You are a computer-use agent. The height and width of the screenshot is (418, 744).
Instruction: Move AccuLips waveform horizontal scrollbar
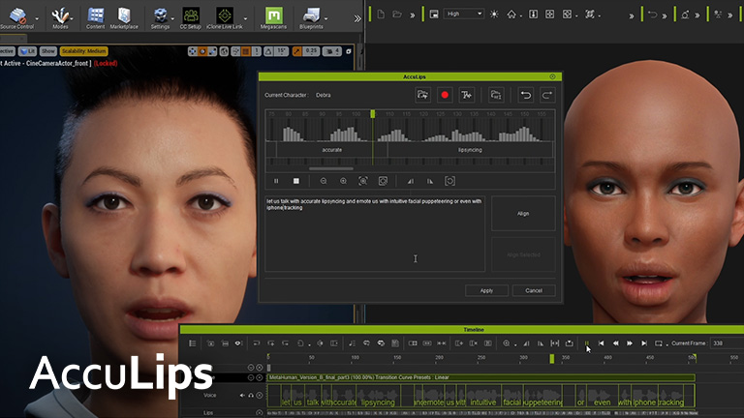click(x=330, y=168)
